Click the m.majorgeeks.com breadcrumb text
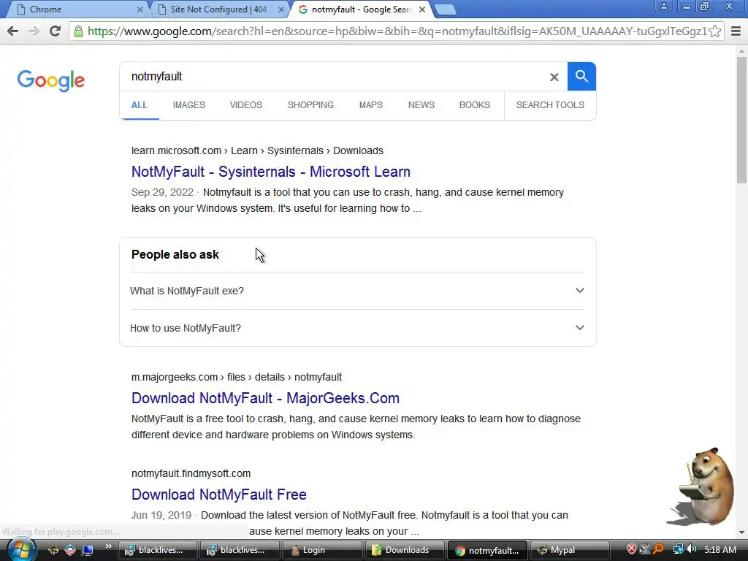 237,378
